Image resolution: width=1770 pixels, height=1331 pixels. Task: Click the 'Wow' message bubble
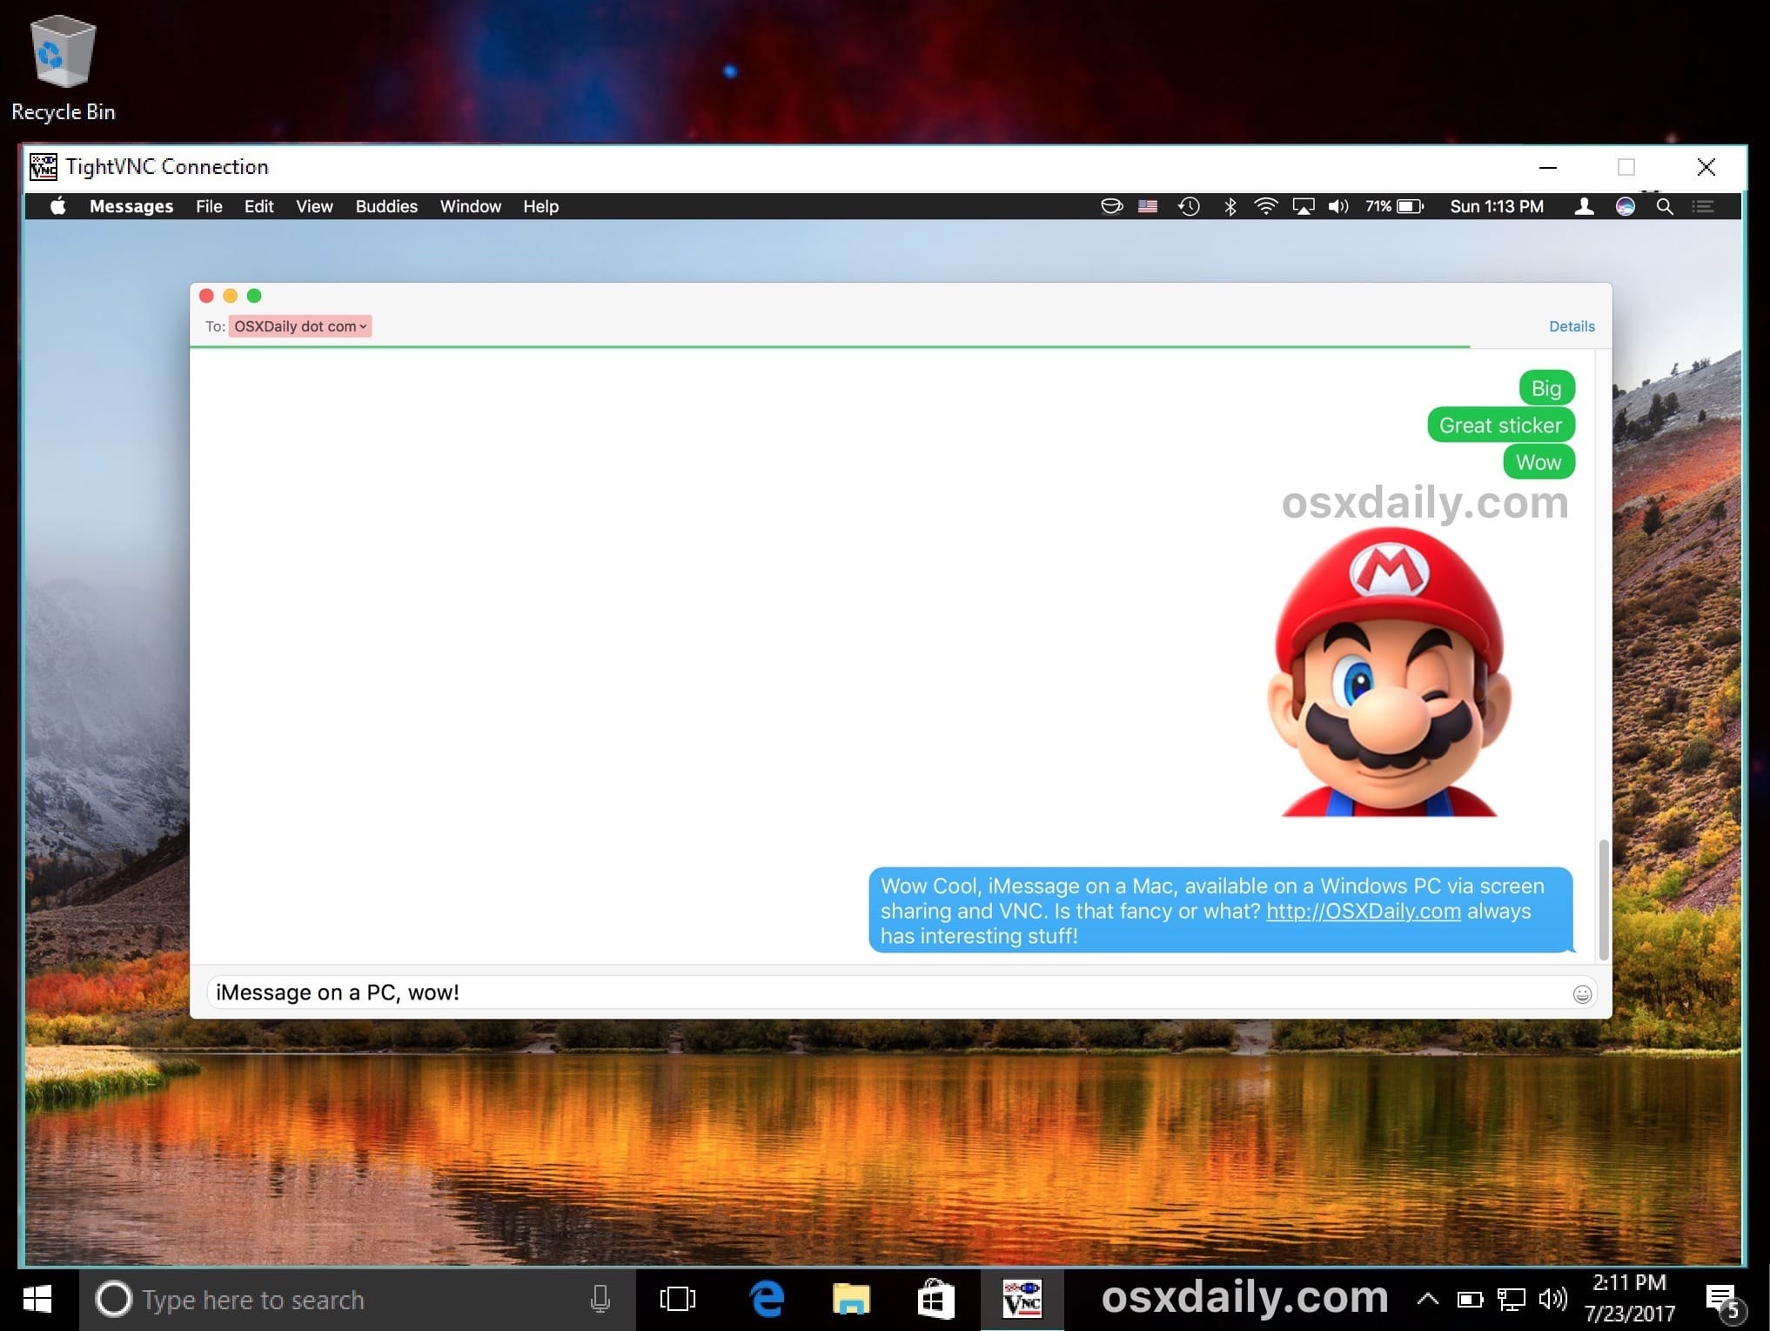tap(1539, 462)
